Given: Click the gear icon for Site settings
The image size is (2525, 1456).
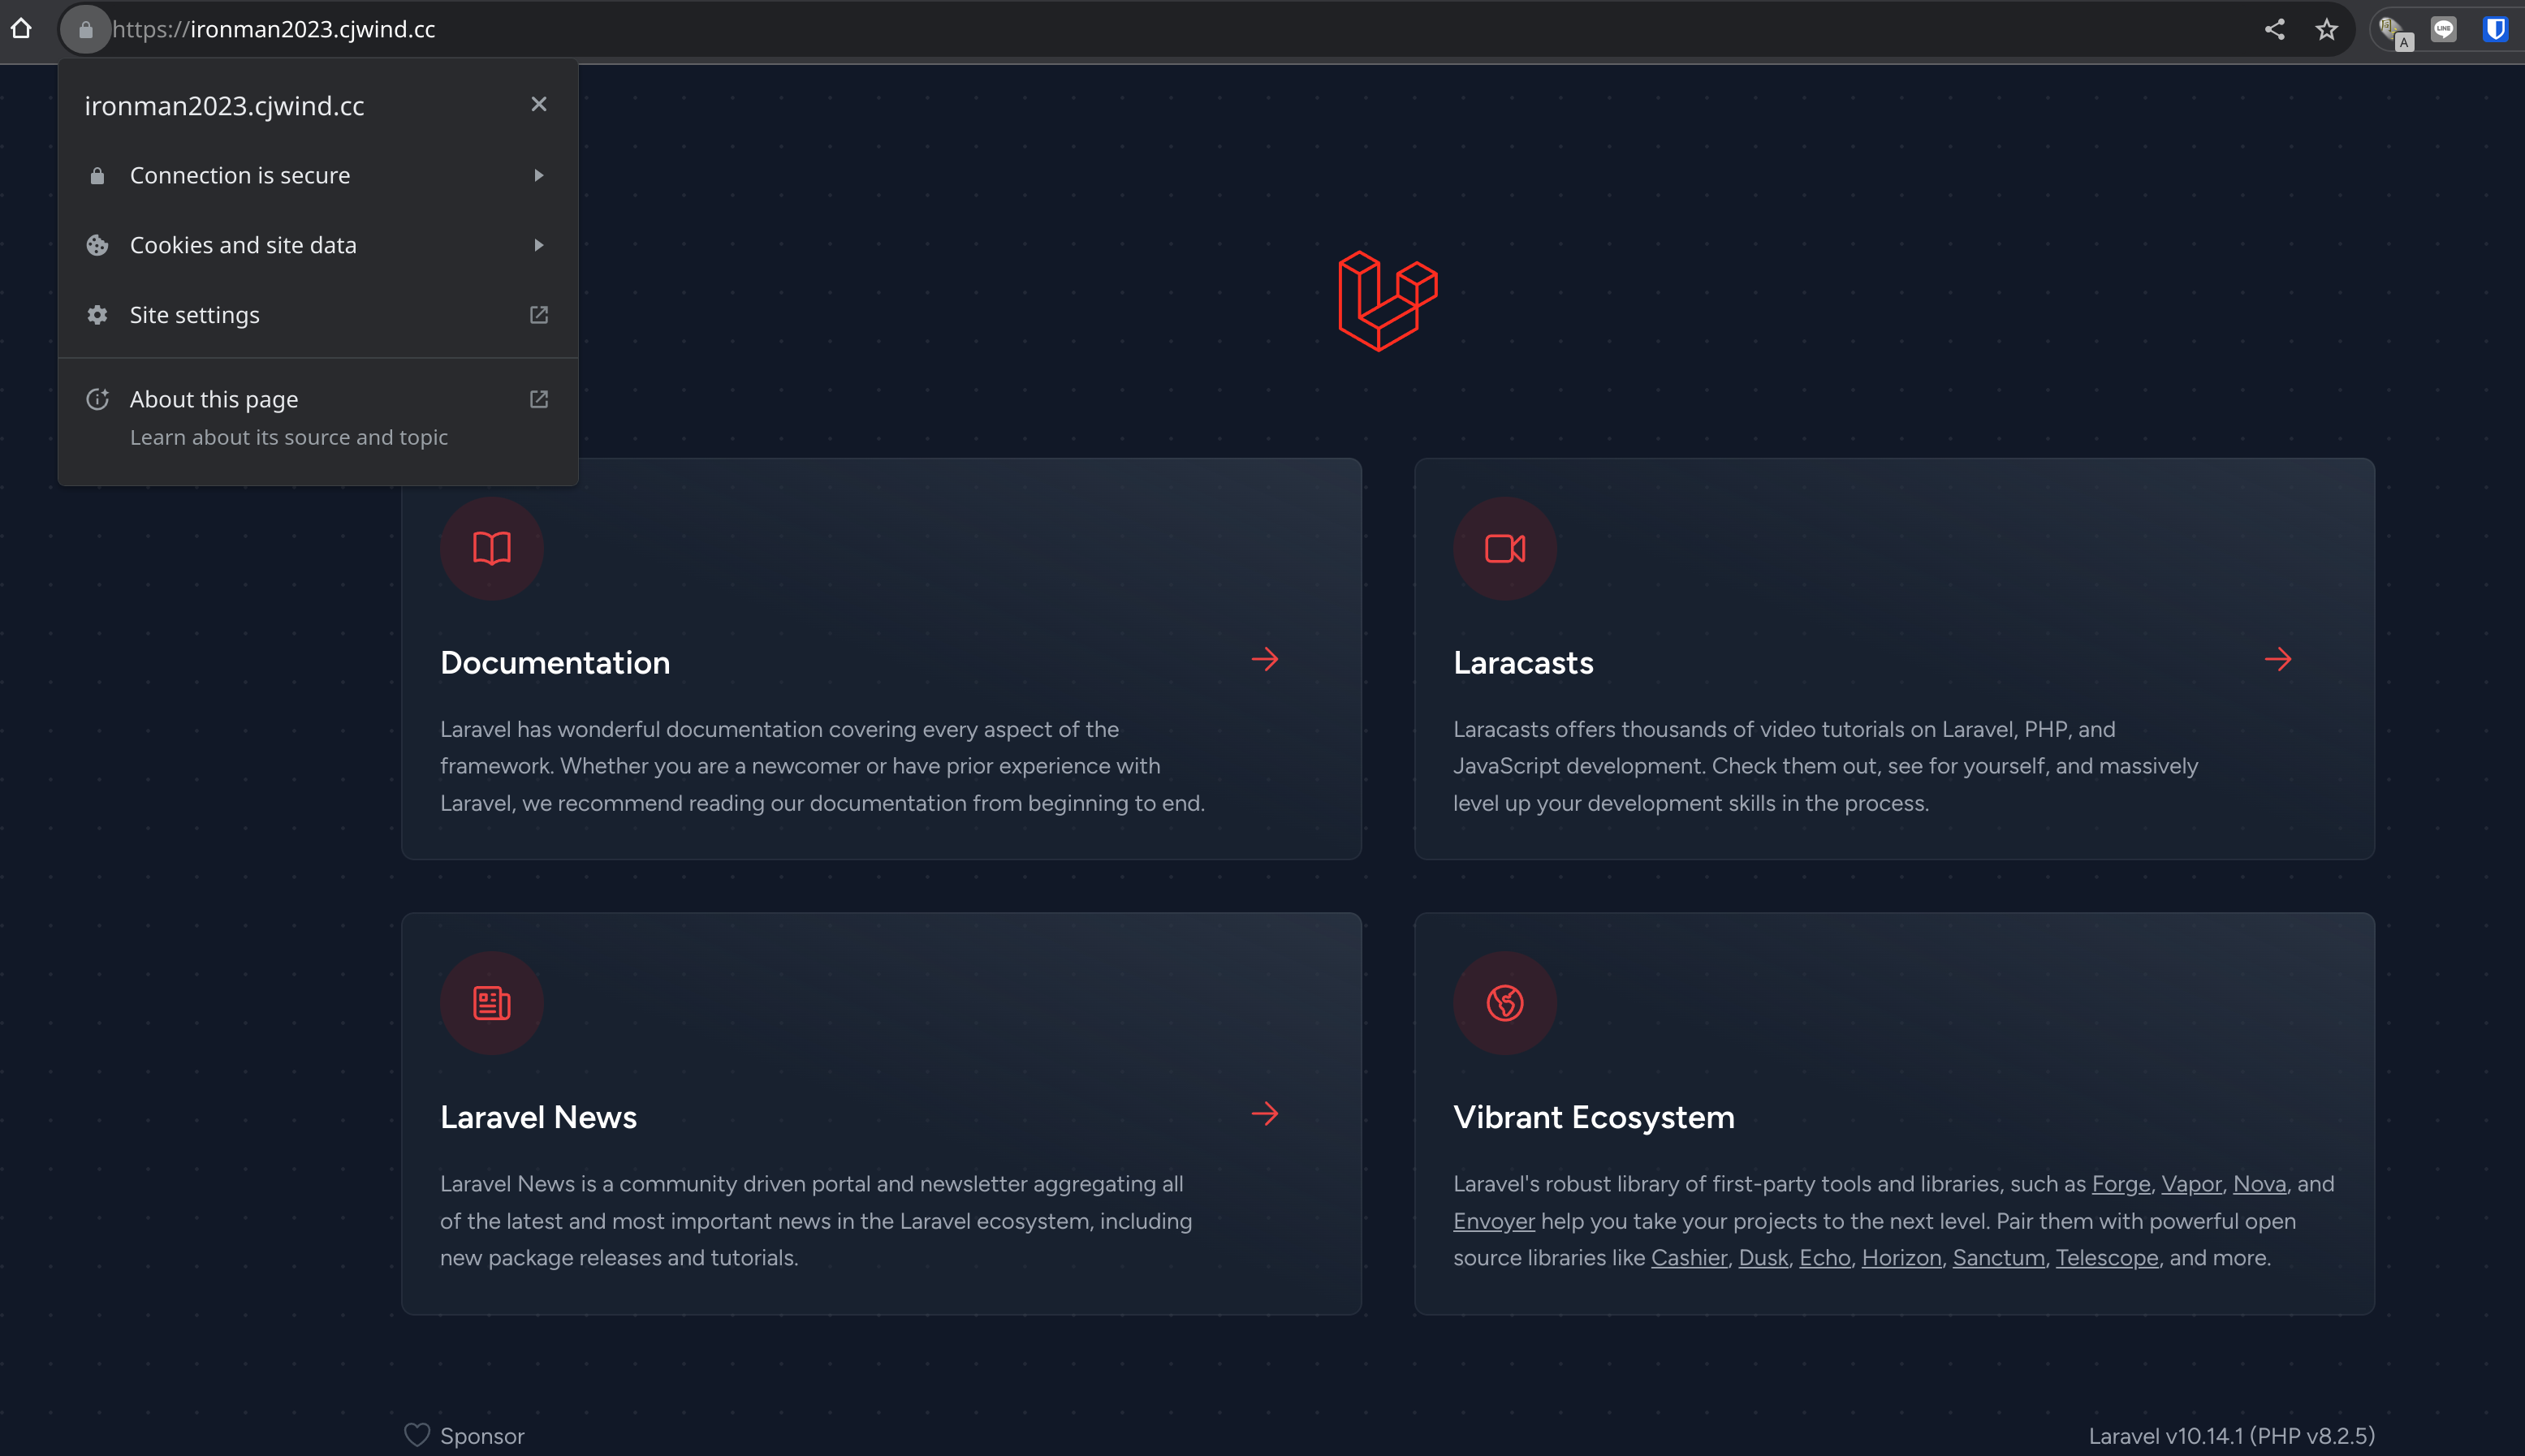Looking at the screenshot, I should click(97, 315).
